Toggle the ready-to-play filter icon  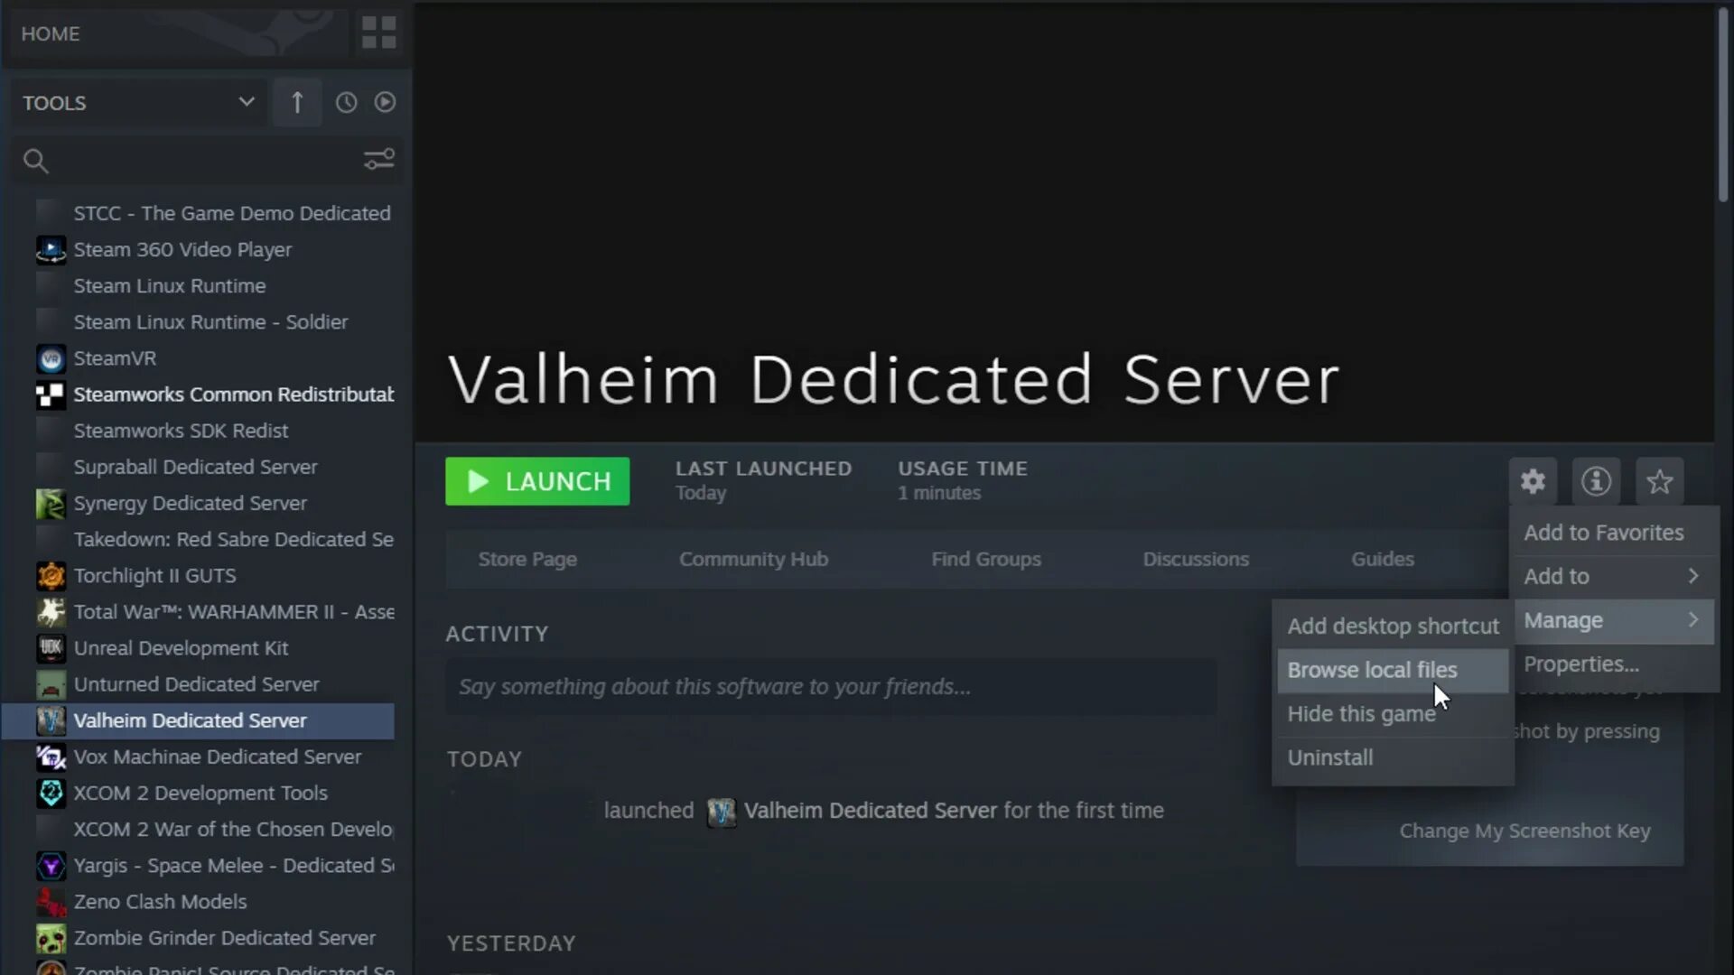click(386, 102)
